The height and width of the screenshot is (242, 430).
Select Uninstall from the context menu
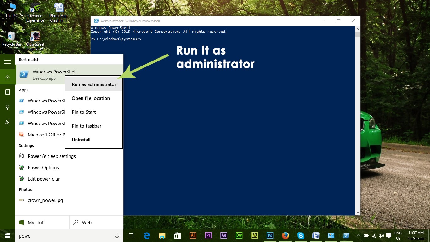click(94, 140)
